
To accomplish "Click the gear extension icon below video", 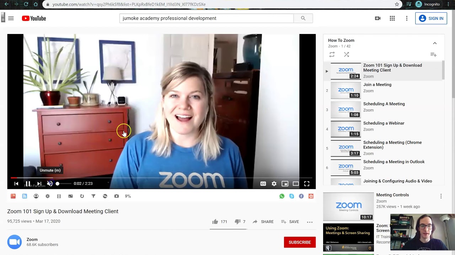I will (48, 196).
